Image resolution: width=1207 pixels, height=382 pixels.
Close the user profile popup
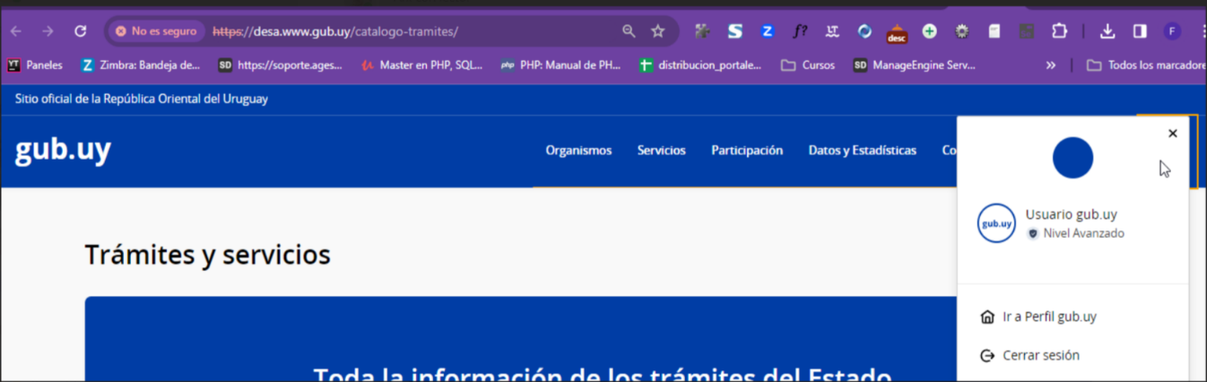(x=1172, y=134)
